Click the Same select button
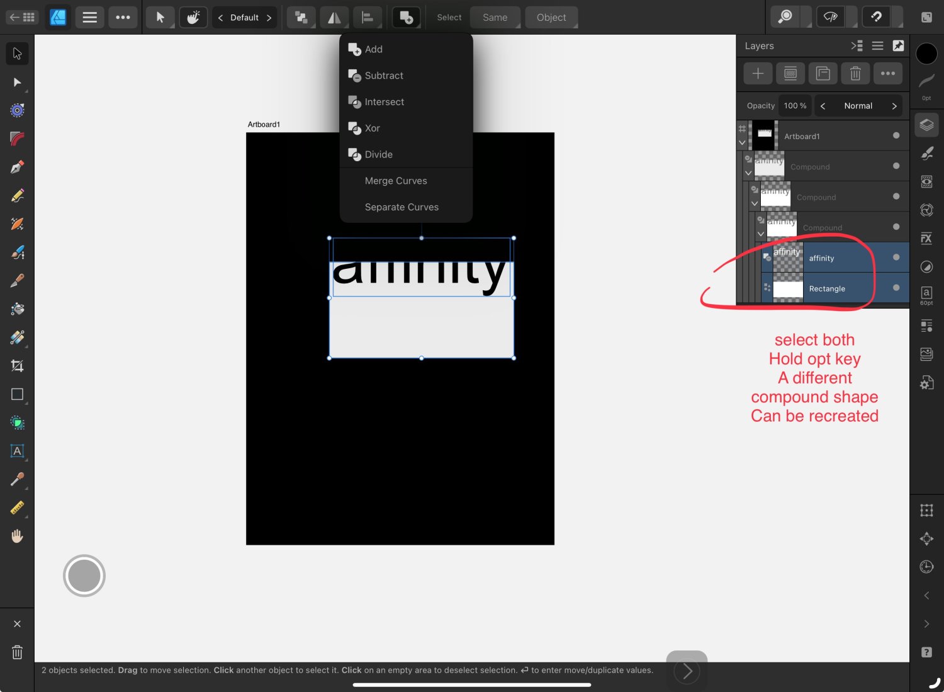Image resolution: width=944 pixels, height=692 pixels. [495, 18]
